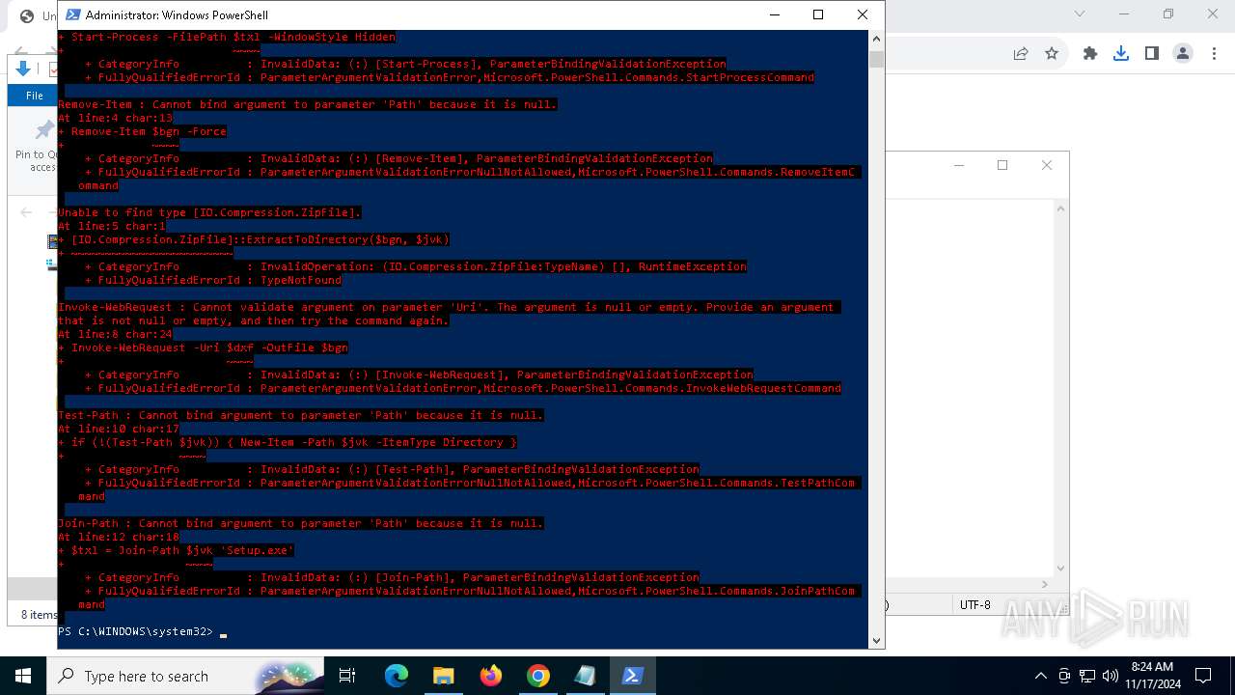Click the search highlights image on taskbar
This screenshot has width=1235, height=695.
point(289,676)
